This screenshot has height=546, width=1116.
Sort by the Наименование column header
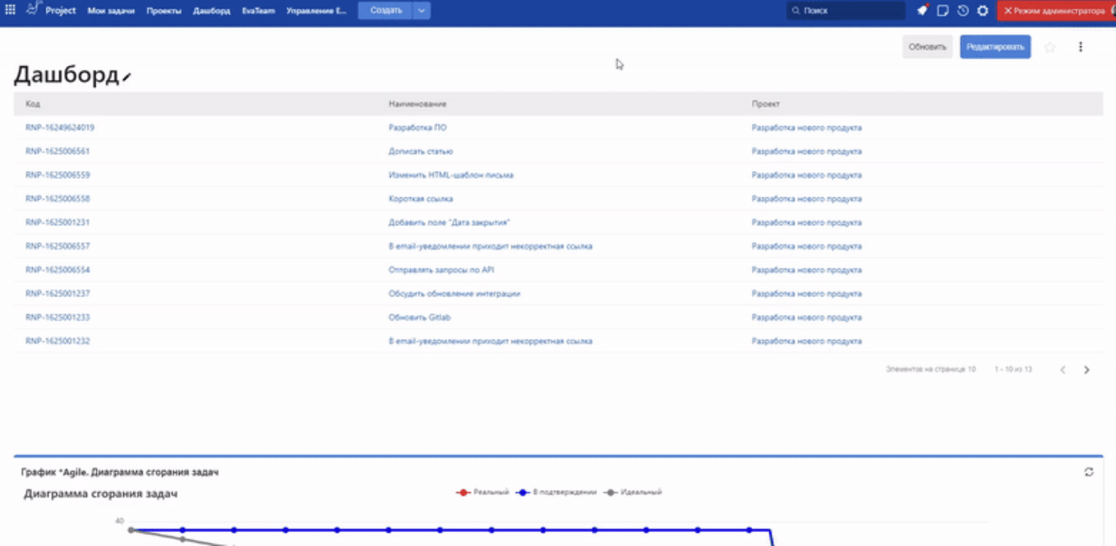[x=417, y=104]
